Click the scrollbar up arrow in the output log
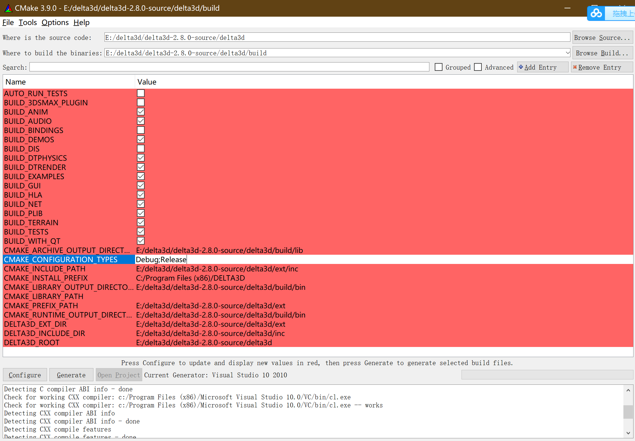The width and height of the screenshot is (635, 441). (x=628, y=390)
